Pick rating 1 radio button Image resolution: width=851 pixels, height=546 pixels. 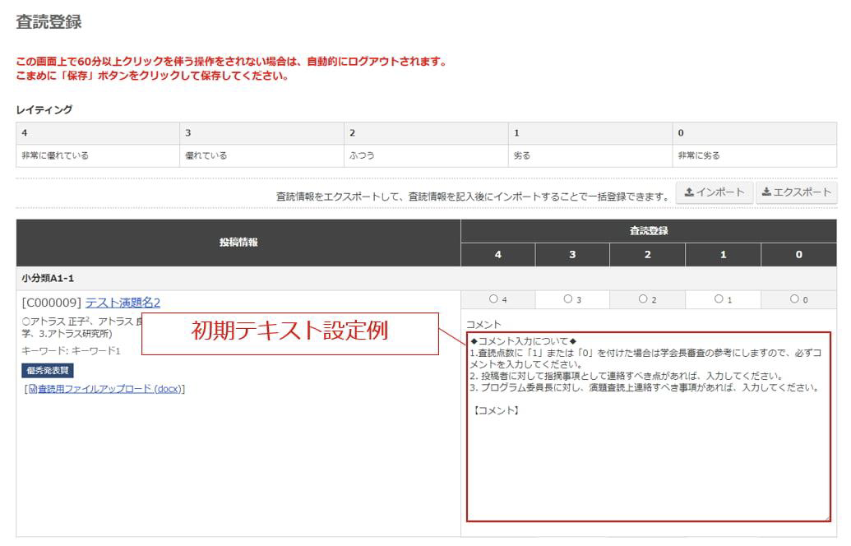coord(719,299)
